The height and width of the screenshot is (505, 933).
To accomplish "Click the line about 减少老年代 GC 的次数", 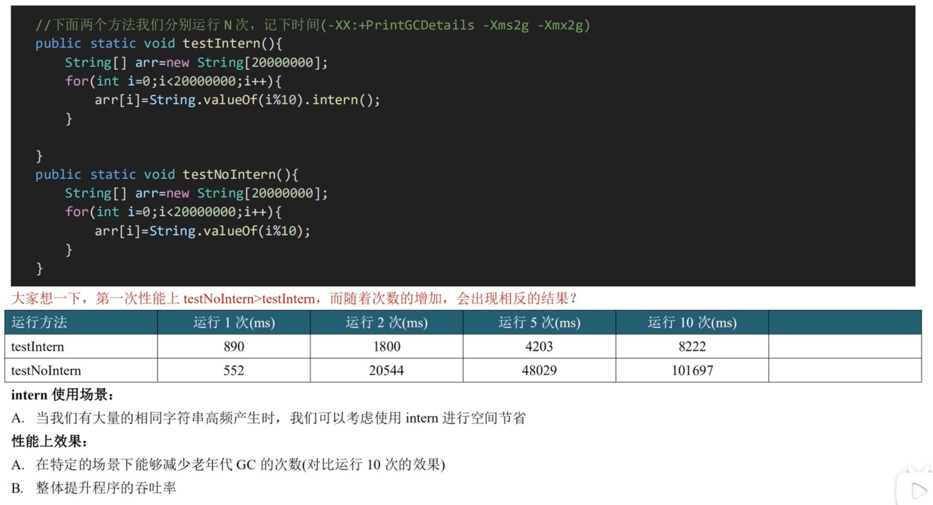I will tap(228, 465).
